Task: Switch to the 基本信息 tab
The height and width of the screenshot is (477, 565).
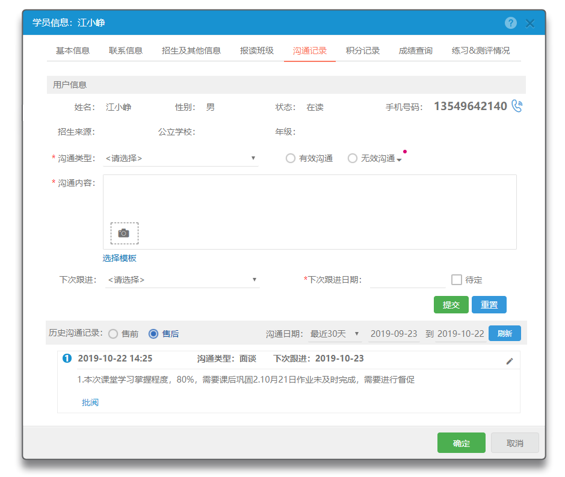Action: 73,51
